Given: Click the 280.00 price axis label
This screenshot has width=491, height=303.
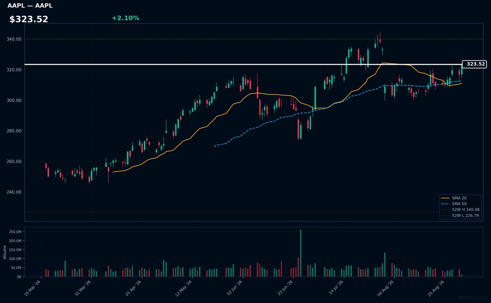Looking at the screenshot, I should click(14, 131).
